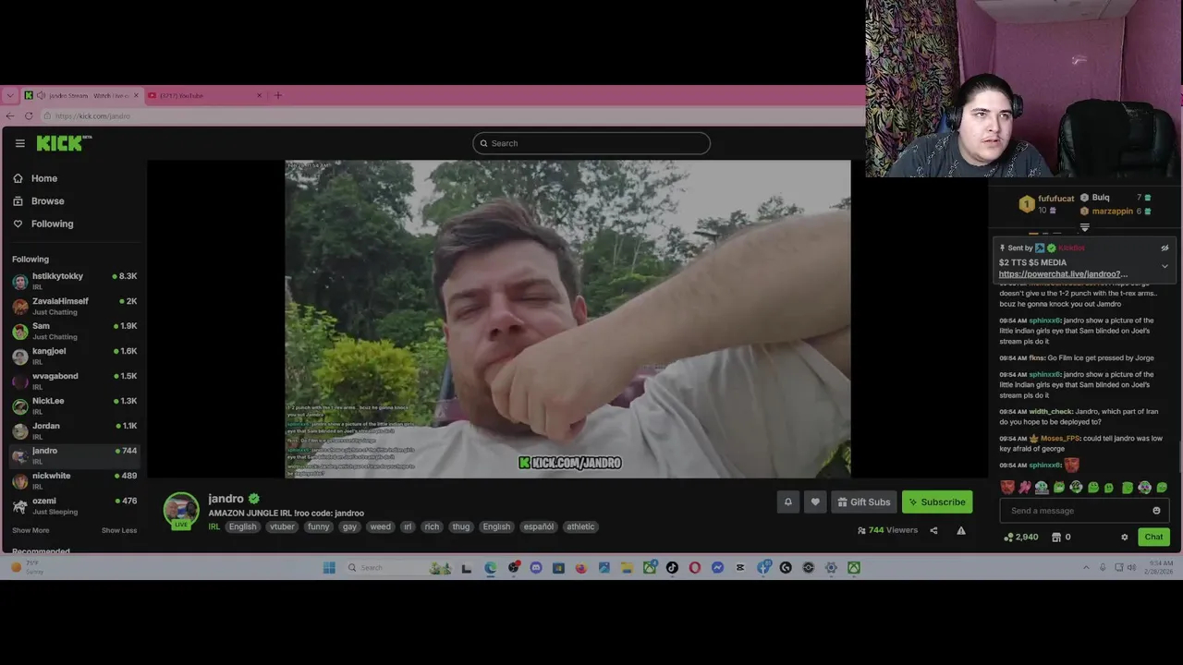Image resolution: width=1183 pixels, height=665 pixels.
Task: Share the stream with the share icon
Action: (933, 530)
